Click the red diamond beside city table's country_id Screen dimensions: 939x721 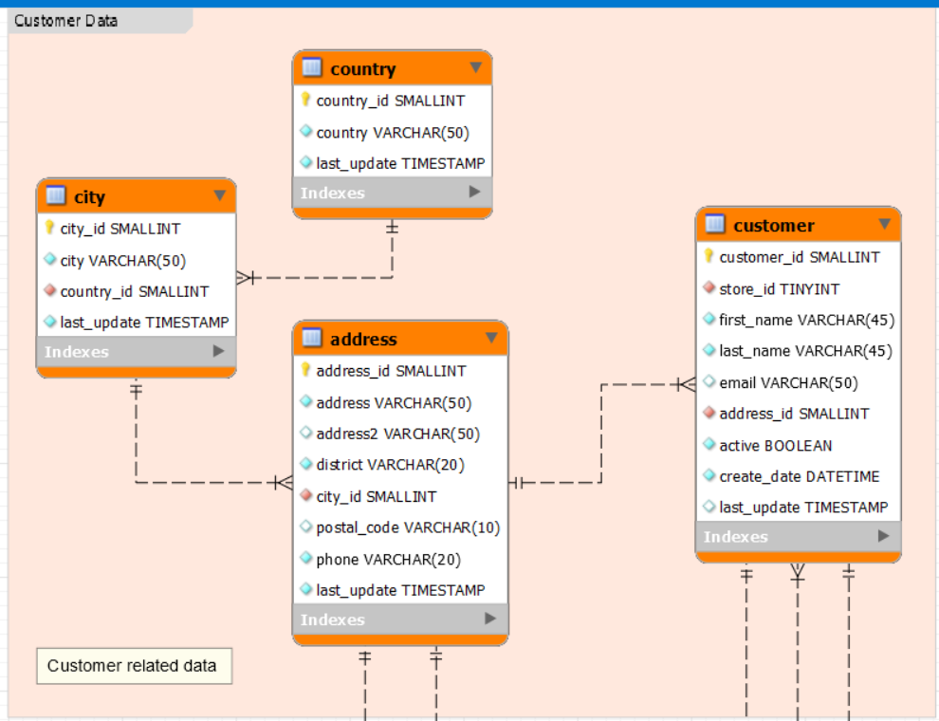click(50, 290)
